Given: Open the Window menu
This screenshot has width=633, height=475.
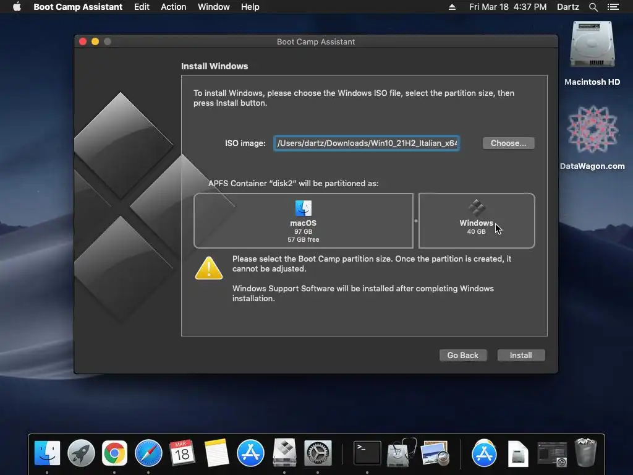Looking at the screenshot, I should click(213, 7).
